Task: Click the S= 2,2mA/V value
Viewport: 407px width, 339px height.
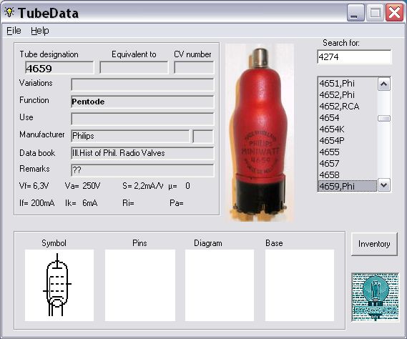Action: (143, 186)
